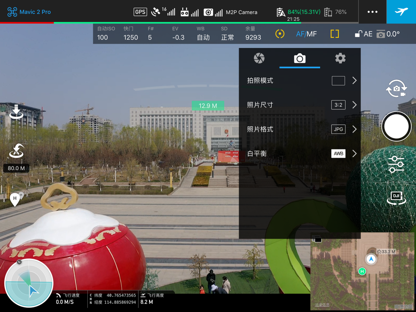Tap the white shutter button

[396, 127]
